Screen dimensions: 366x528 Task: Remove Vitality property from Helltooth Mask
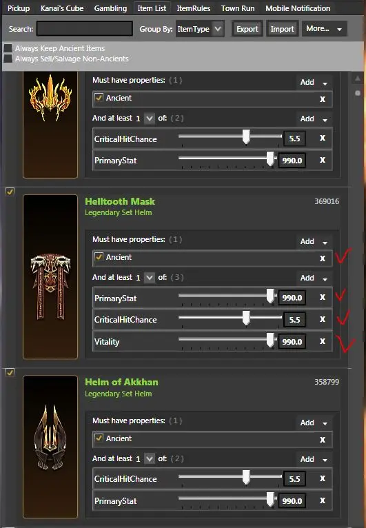(322, 341)
